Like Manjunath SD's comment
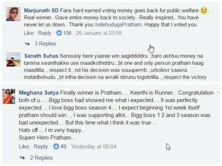The height and width of the screenshot is (166, 222). pos(29,33)
